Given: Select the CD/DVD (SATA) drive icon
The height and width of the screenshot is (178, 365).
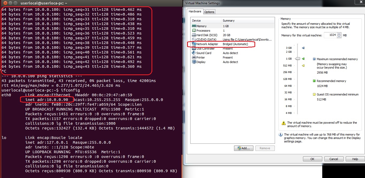Looking at the screenshot, I should pyautogui.click(x=194, y=40).
